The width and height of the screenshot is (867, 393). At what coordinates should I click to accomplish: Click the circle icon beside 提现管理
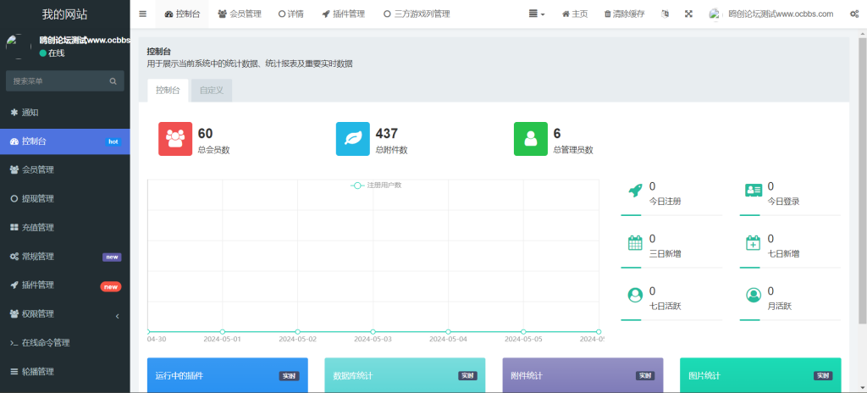coord(14,199)
